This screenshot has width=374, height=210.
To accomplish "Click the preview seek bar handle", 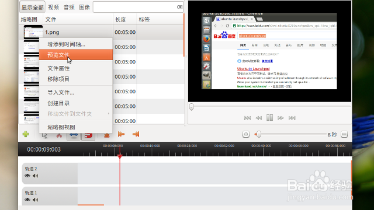I will 192,107.
